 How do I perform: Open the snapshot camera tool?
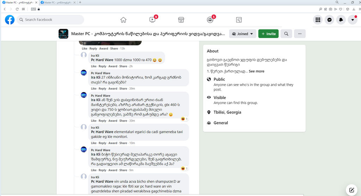pyautogui.click(x=331, y=9)
